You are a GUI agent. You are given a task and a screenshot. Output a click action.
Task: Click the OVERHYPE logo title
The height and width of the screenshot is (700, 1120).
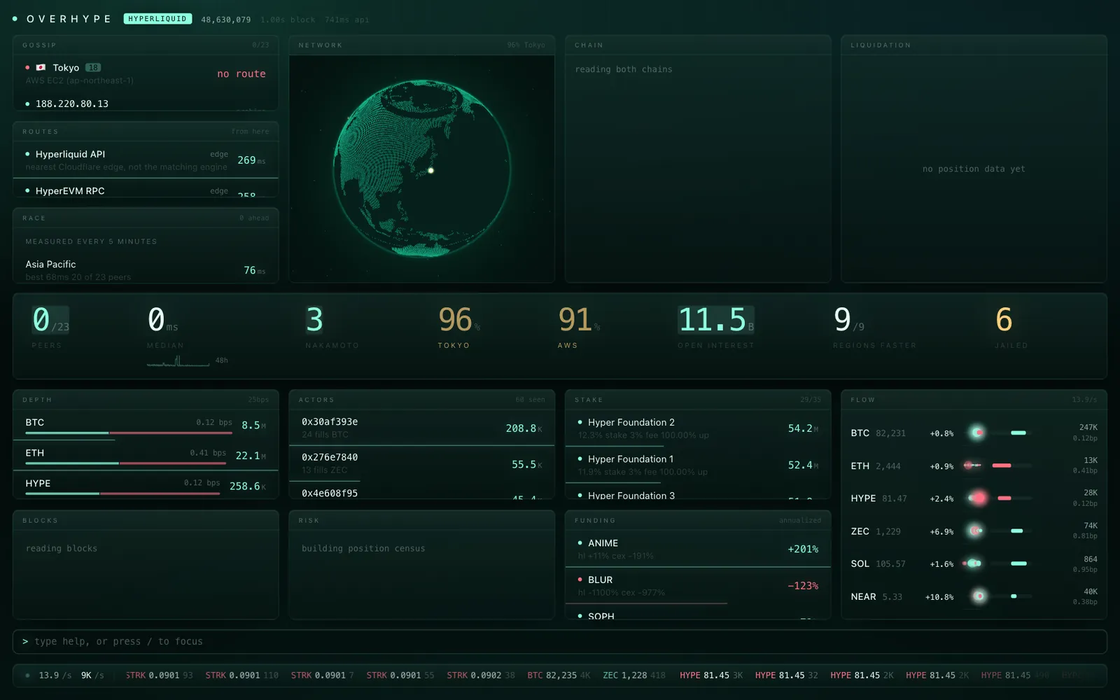[69, 19]
